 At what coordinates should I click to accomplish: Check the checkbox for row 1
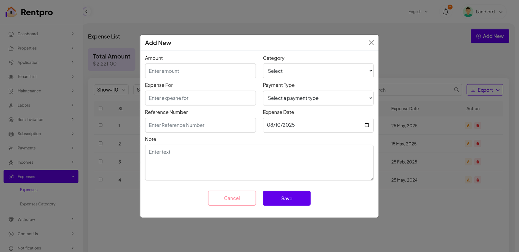pos(101,125)
